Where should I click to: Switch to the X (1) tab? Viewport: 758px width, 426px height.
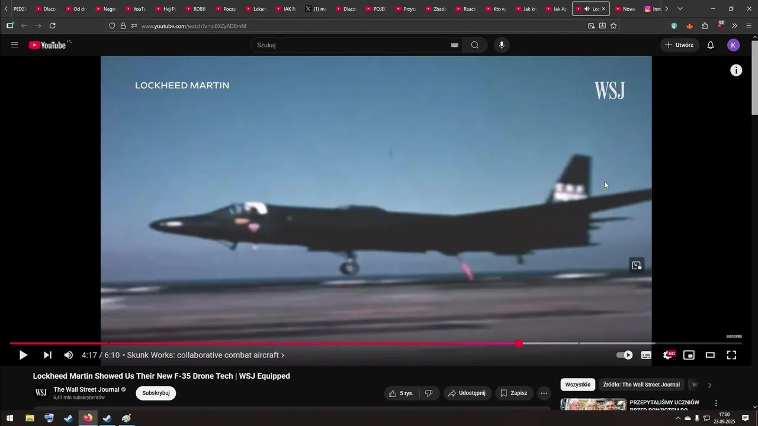[316, 9]
